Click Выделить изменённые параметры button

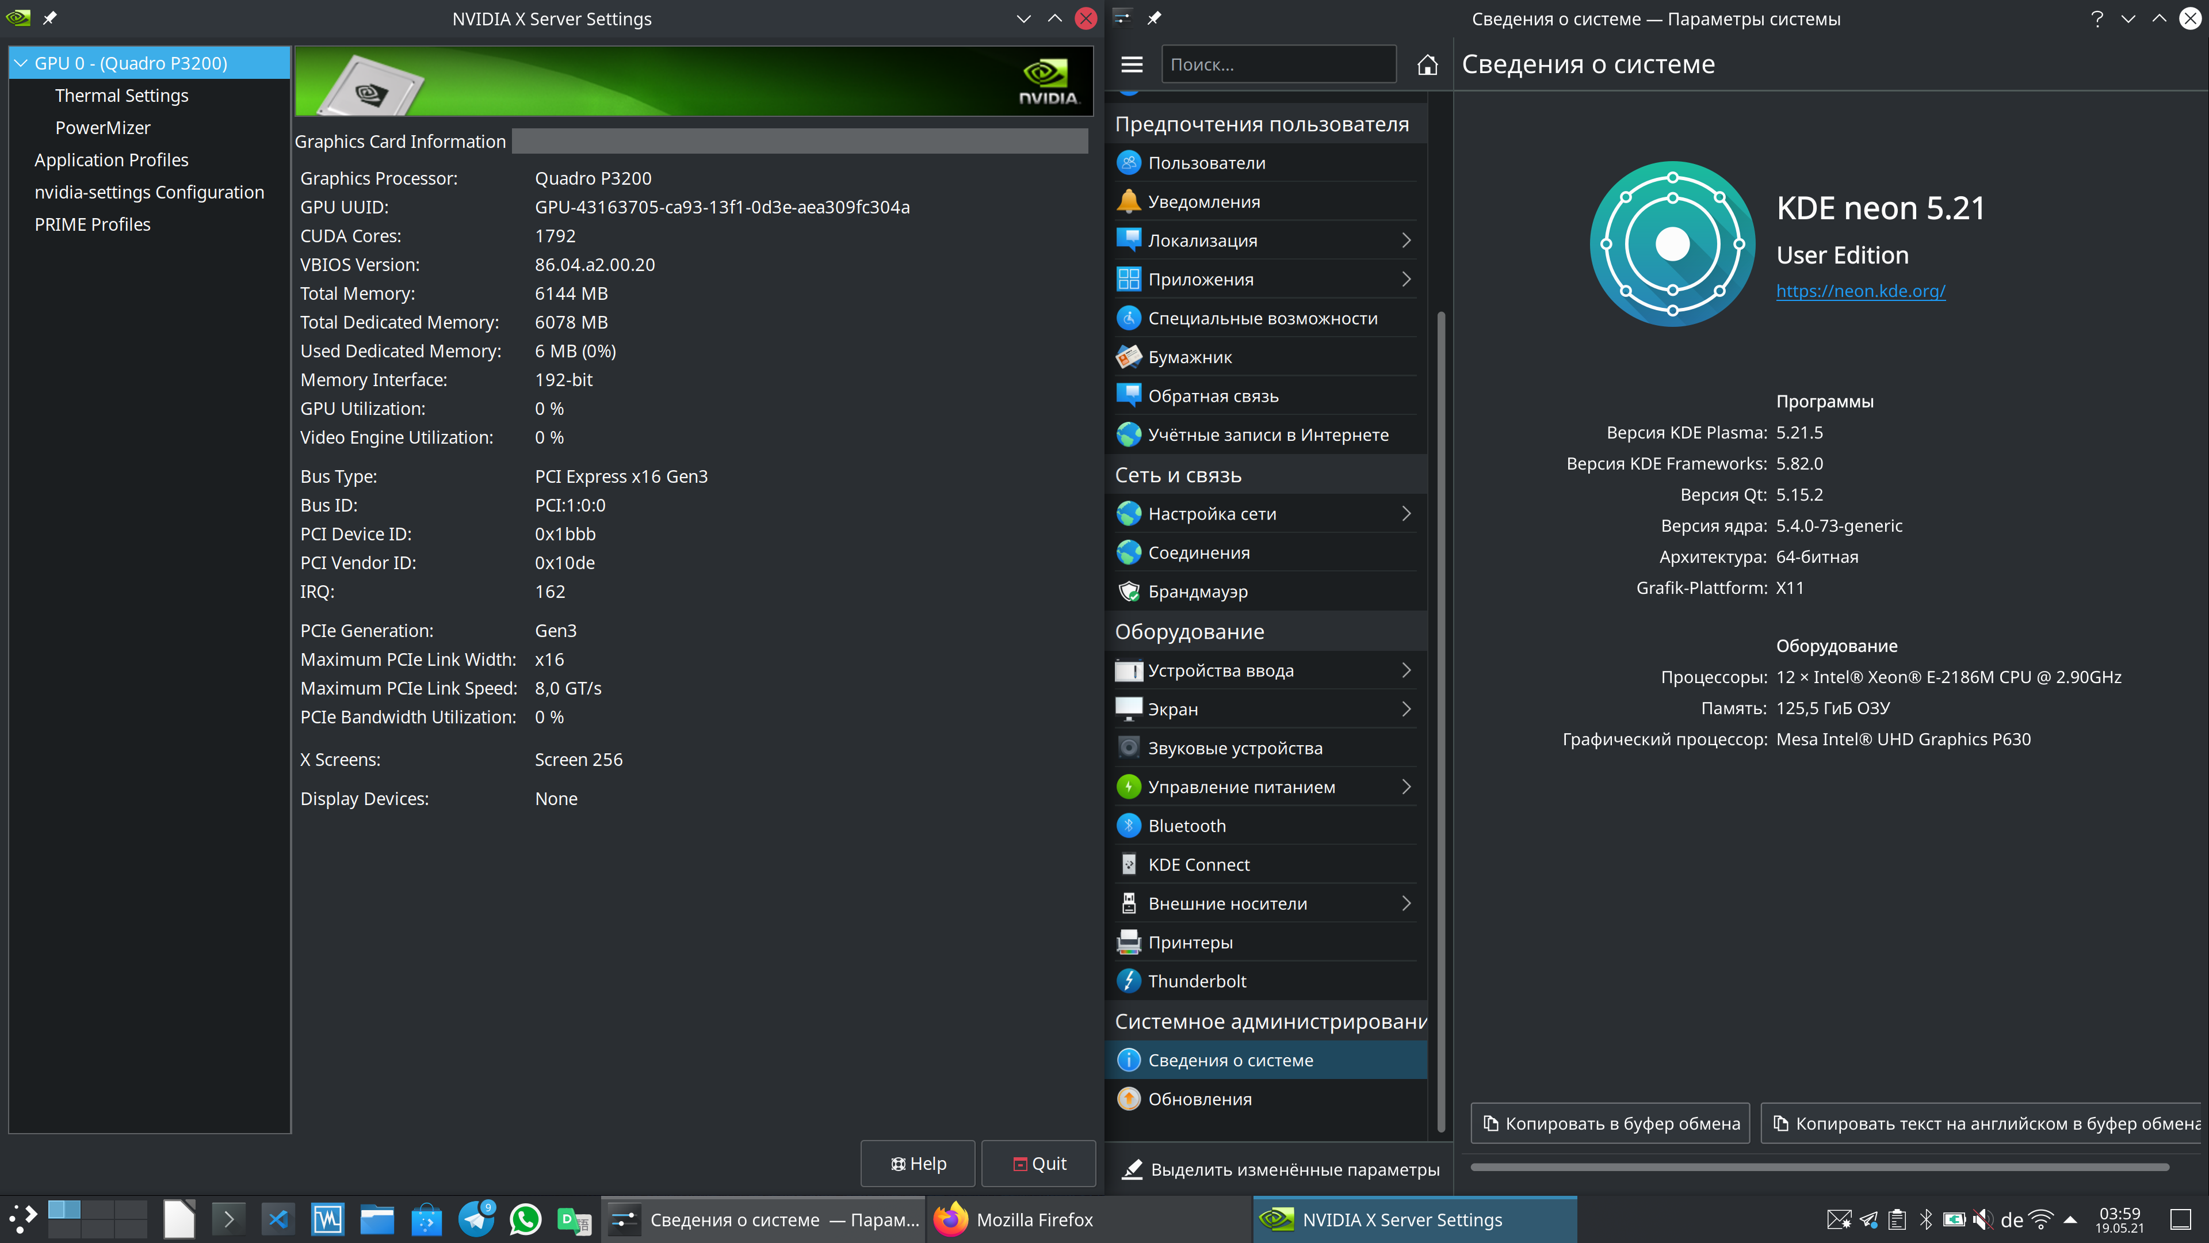coord(1279,1169)
